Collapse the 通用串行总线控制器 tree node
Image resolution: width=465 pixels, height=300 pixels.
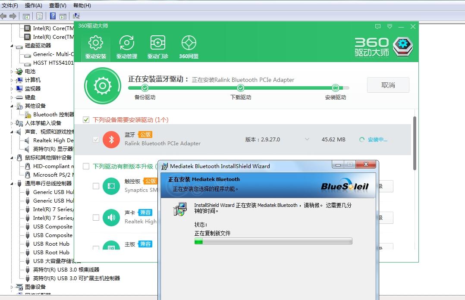(x=12, y=184)
